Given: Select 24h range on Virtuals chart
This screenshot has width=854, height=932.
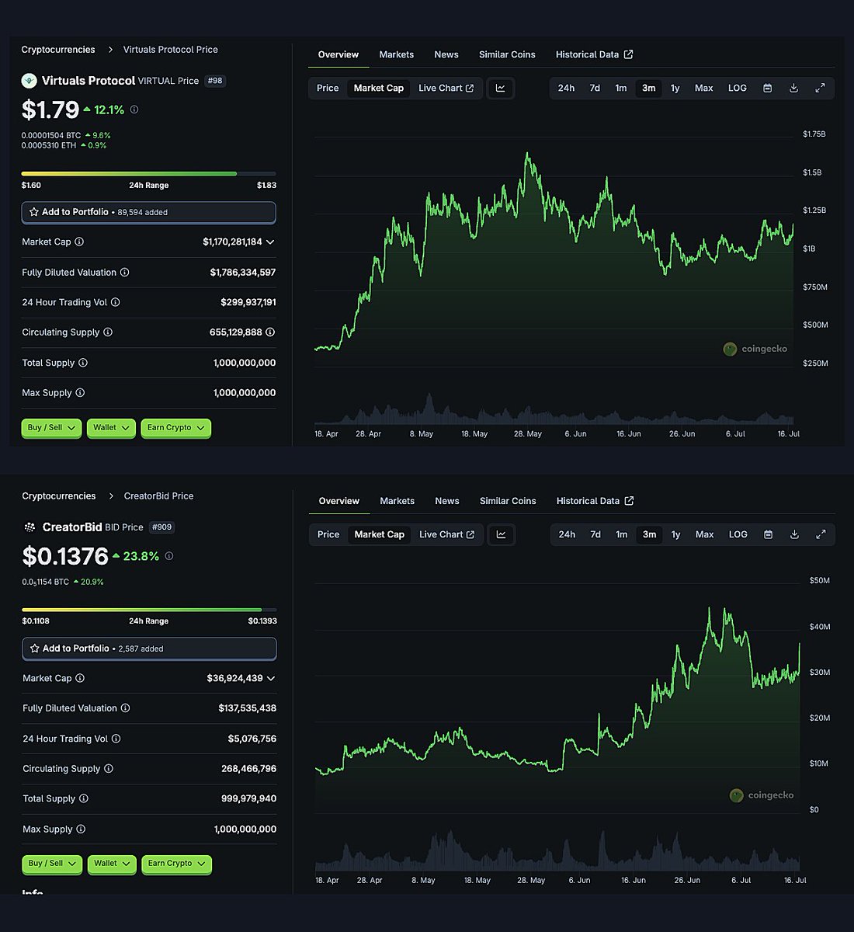Looking at the screenshot, I should [567, 88].
